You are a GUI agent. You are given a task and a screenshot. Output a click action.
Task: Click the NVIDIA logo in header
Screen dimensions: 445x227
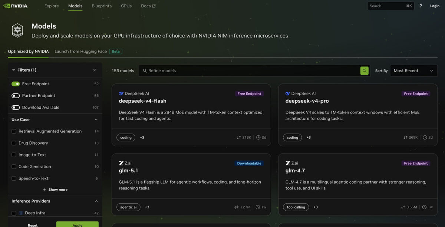click(15, 6)
